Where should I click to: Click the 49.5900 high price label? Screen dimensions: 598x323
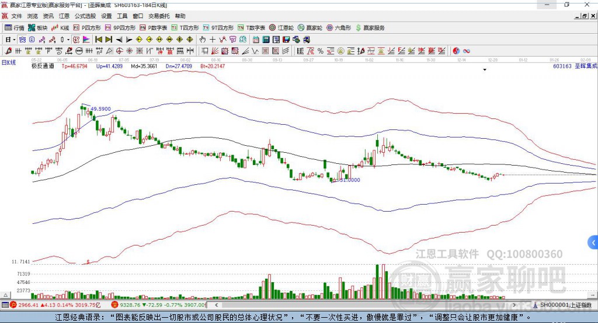[100, 109]
